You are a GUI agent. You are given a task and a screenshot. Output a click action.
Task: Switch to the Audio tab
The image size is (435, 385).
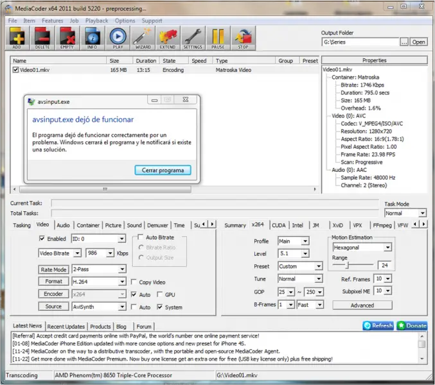pyautogui.click(x=63, y=225)
